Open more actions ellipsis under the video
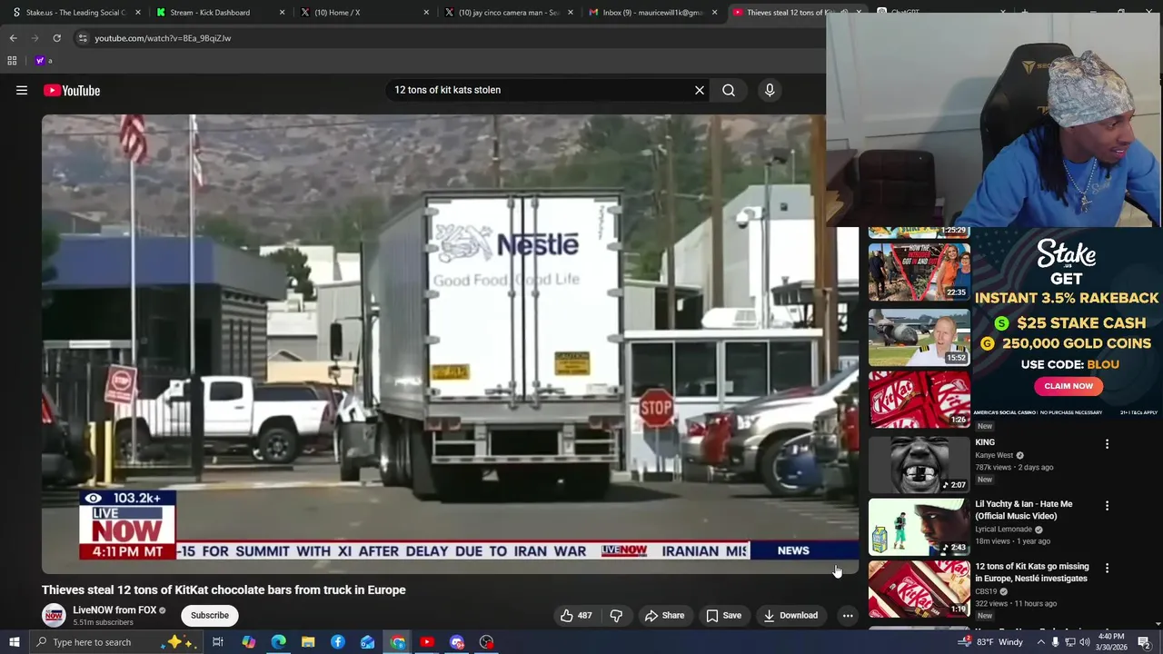This screenshot has width=1163, height=654. point(848,615)
